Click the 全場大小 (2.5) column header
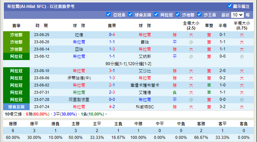This screenshot has height=142, width=257. (191, 26)
